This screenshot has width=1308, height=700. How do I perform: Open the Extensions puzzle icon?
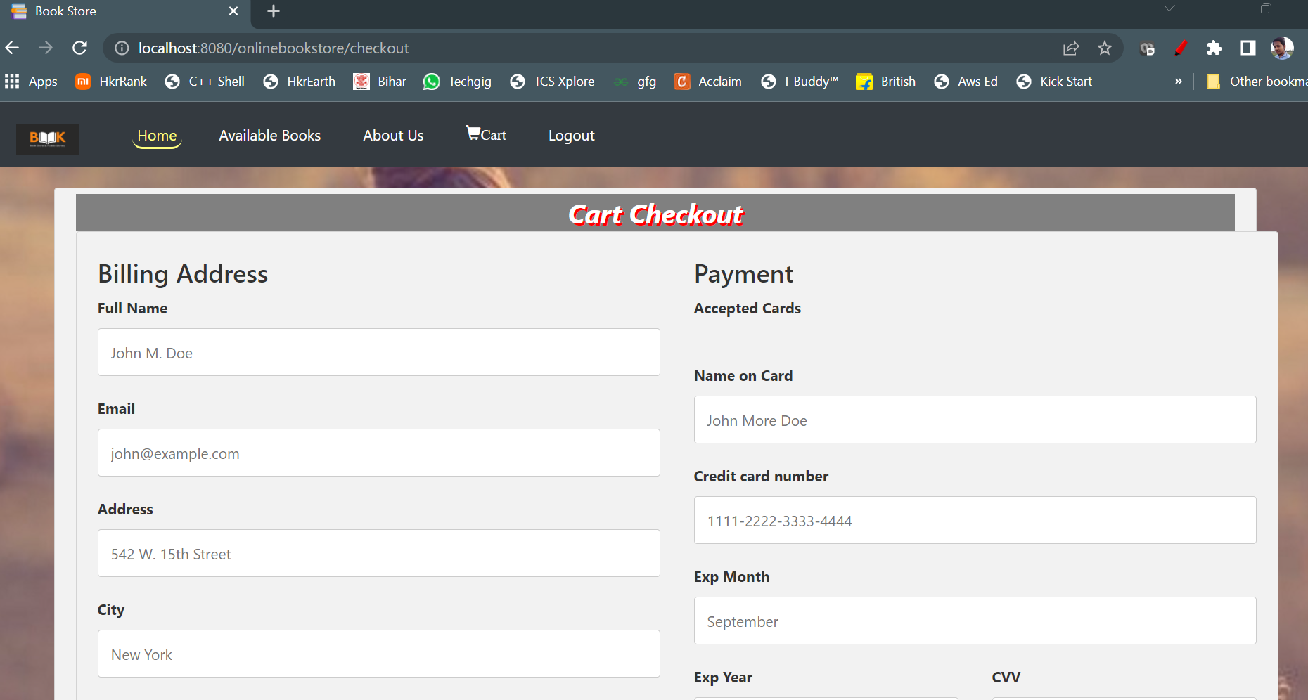[x=1214, y=48]
